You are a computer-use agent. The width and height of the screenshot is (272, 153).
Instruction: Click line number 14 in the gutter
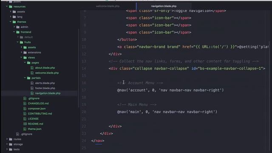(84, 68)
